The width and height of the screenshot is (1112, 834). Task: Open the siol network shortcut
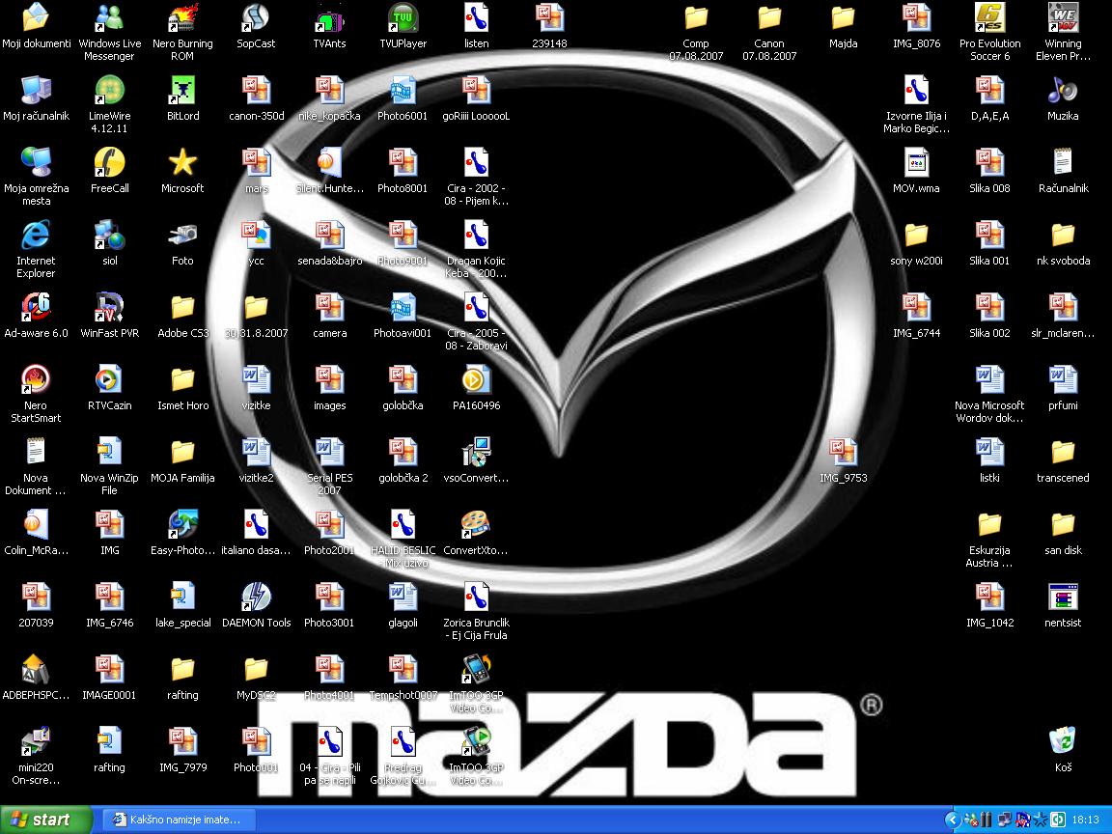109,236
